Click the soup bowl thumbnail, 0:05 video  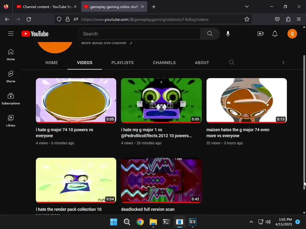tap(76, 100)
